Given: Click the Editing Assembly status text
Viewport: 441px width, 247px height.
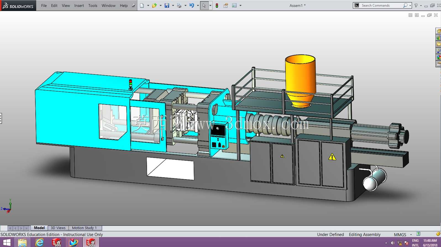Looking at the screenshot, I should pos(365,235).
